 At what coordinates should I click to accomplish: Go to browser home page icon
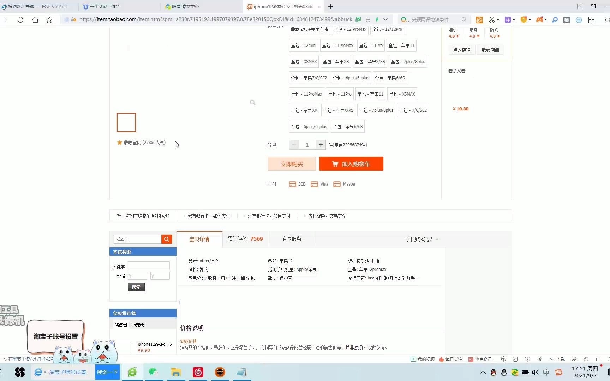pos(35,20)
